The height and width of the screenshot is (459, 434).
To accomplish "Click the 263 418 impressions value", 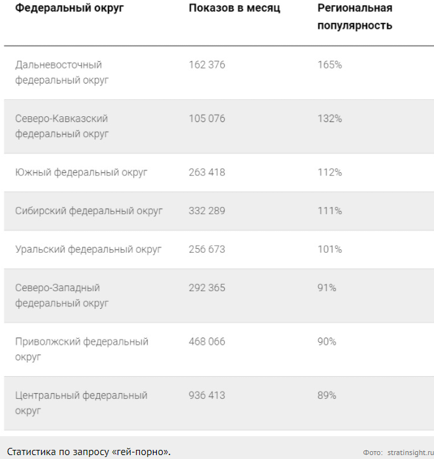I will pos(207,172).
